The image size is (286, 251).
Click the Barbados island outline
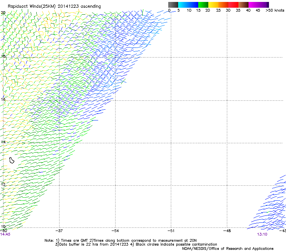pos(12,160)
